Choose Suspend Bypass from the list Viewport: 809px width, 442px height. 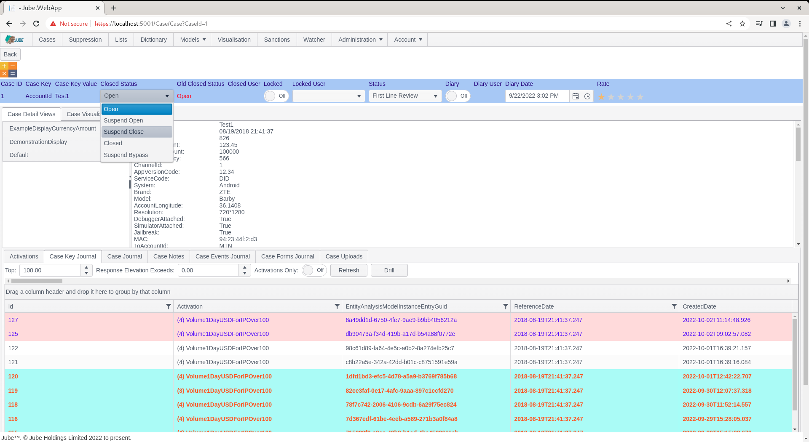pos(137,155)
